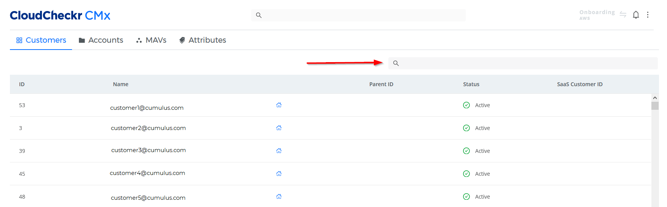667x207 pixels.
Task: Click the home icon for customer3@cumulus.com
Action: [279, 151]
